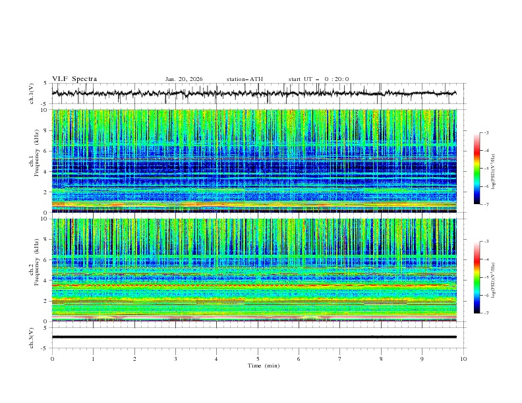Click the upper log(PSD) color bar
The height and width of the screenshot is (403, 522).
click(x=477, y=169)
